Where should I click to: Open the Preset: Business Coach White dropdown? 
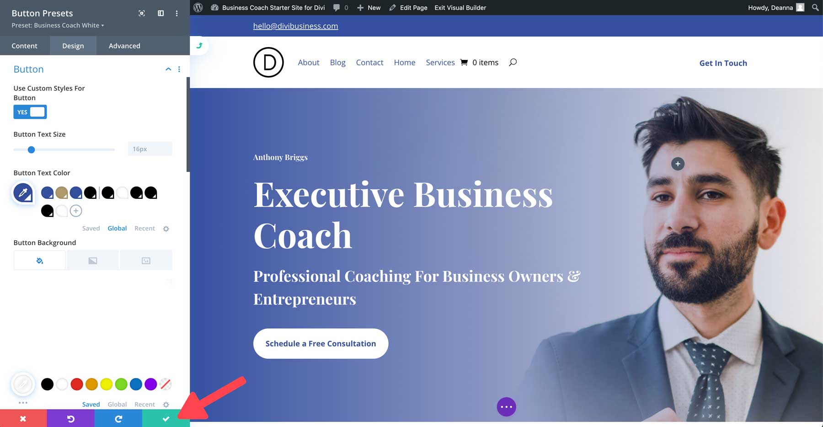point(57,26)
